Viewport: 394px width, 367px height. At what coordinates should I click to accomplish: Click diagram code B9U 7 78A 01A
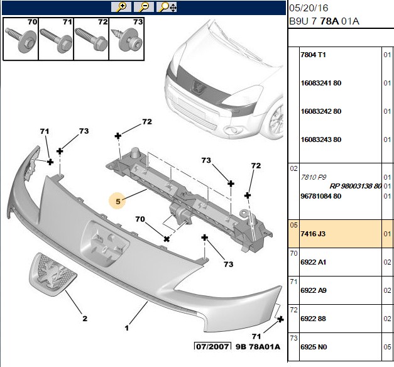coord(324,21)
